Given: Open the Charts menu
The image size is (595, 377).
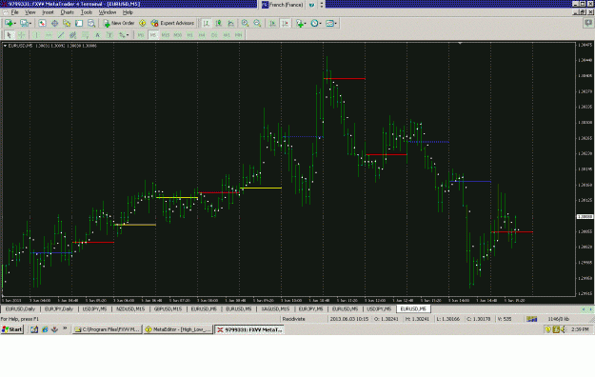Looking at the screenshot, I should point(68,12).
